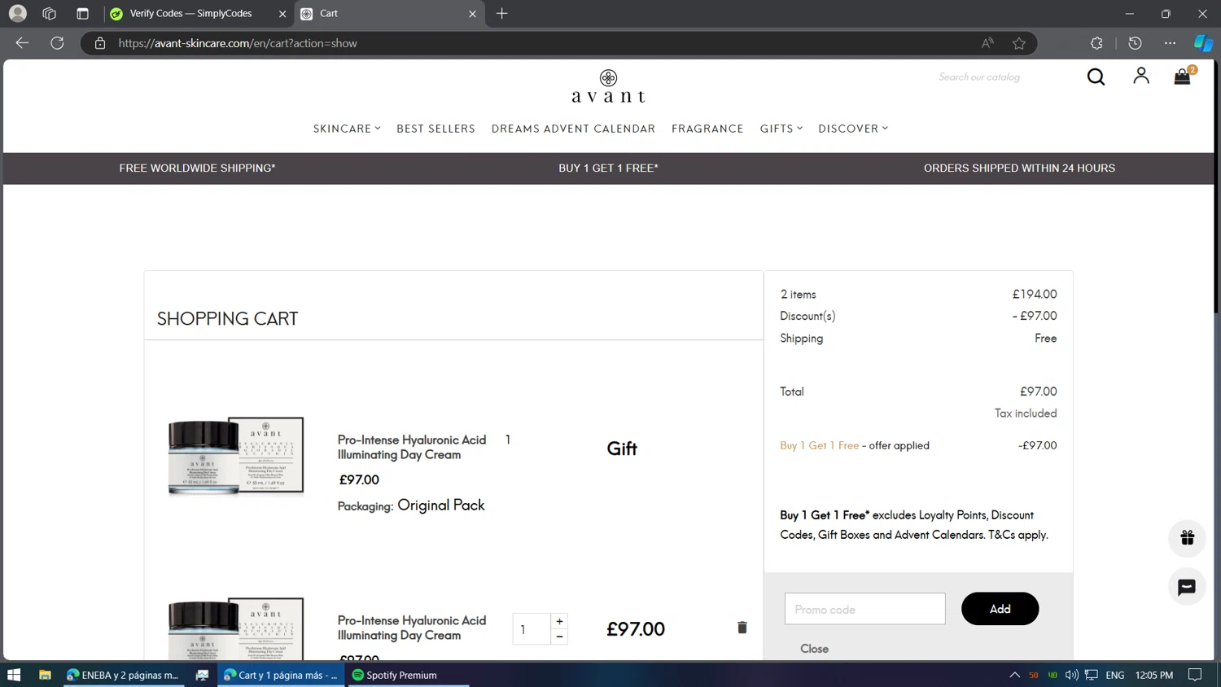Activate Read aloud in address bar
Image resolution: width=1221 pixels, height=687 pixels.
tap(987, 43)
